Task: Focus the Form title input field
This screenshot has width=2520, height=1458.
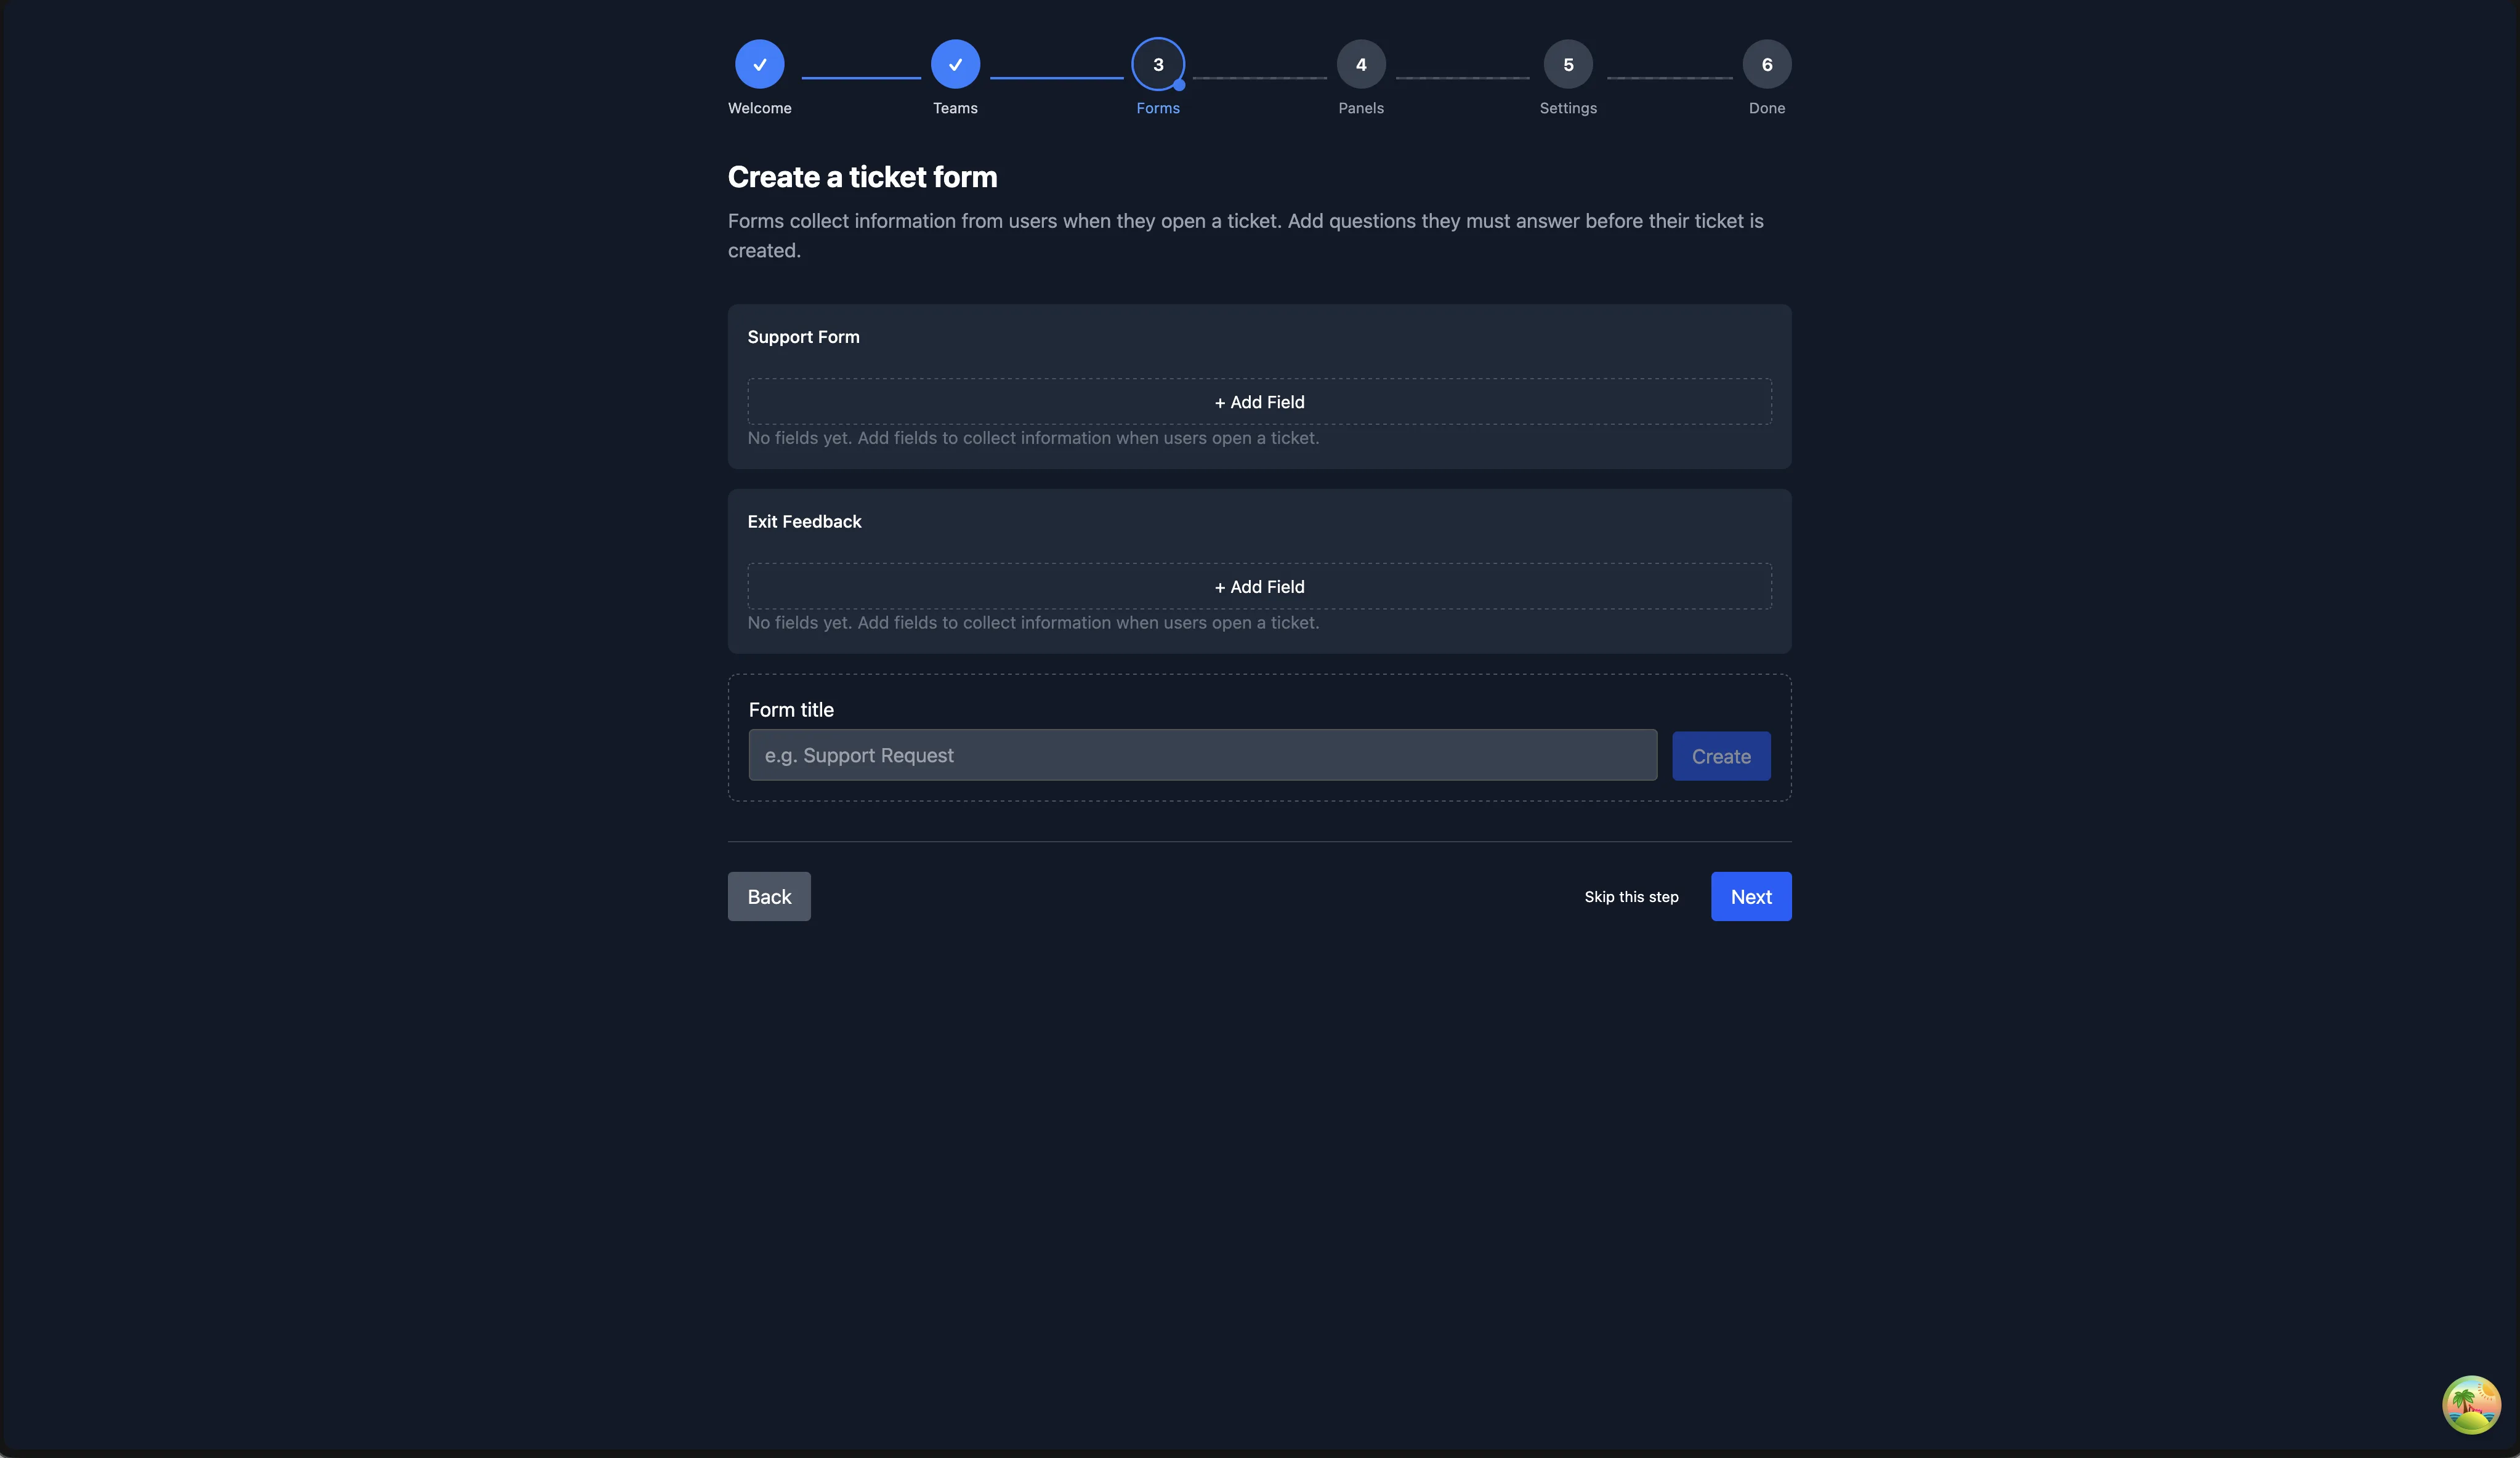Action: [1202, 755]
